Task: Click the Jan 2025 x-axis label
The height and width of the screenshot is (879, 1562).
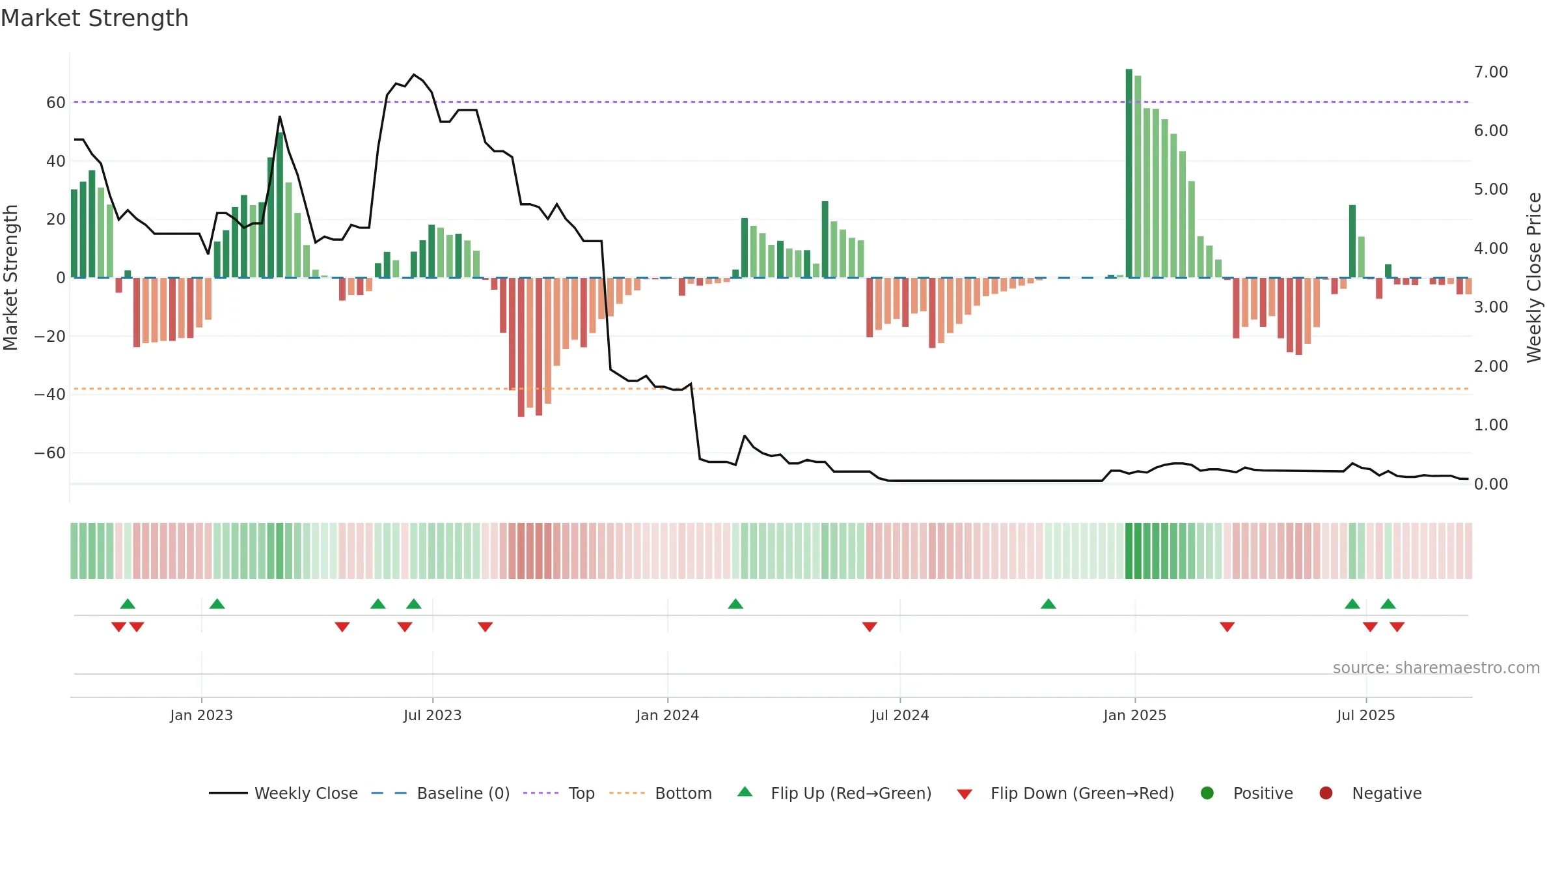Action: [x=1135, y=715]
